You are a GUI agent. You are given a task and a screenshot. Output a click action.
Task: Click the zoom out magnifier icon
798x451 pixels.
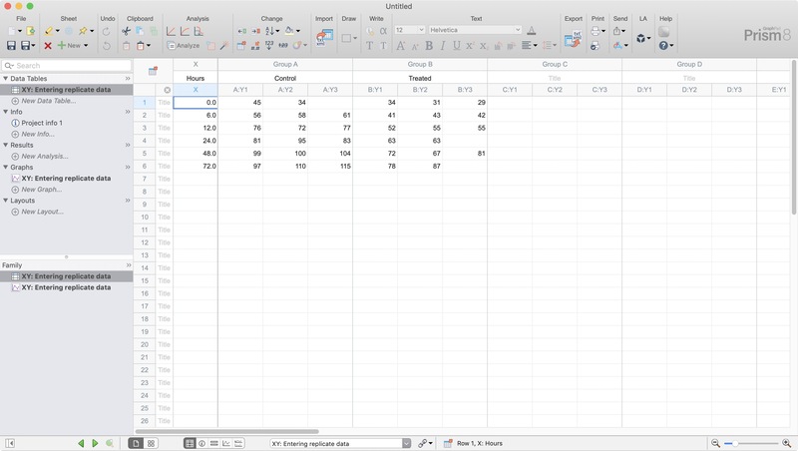pos(715,443)
